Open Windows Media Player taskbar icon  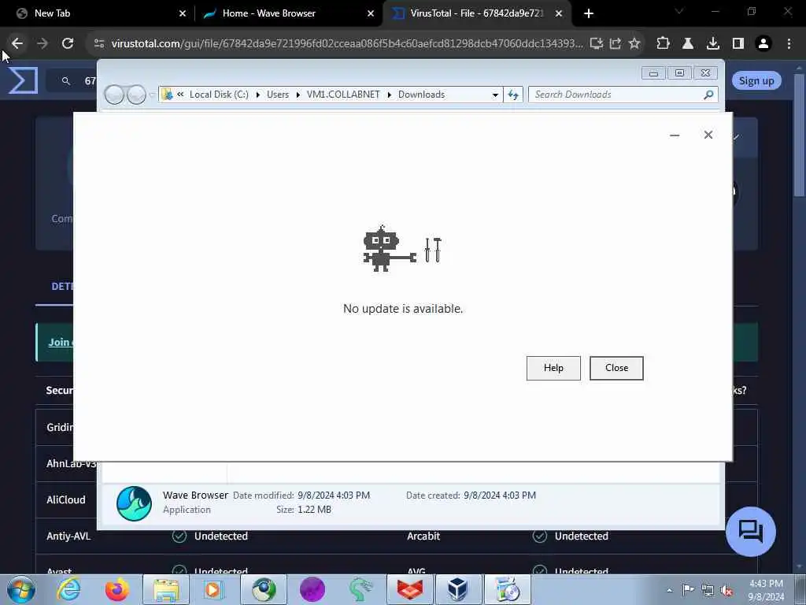coord(213,589)
